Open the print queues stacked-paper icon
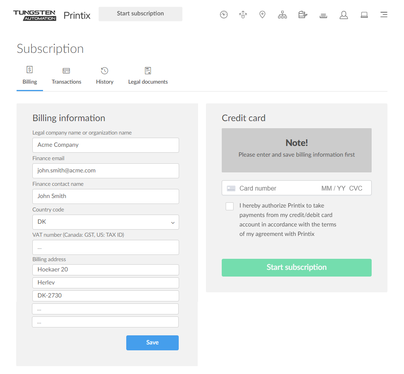The image size is (404, 374). (323, 15)
